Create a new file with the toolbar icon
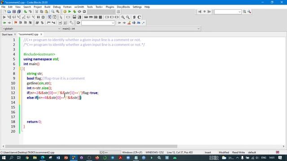Image resolution: width=287 pixels, height=161 pixels. click(x=4, y=12)
